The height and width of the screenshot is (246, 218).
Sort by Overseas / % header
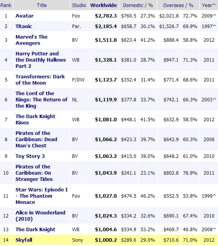pos(178,5)
